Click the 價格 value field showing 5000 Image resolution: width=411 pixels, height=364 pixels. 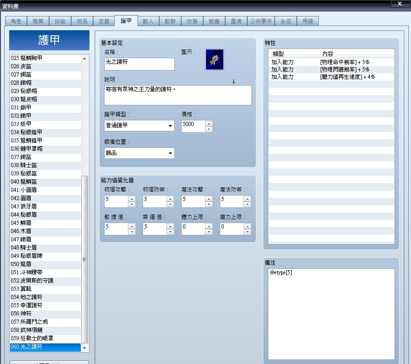[194, 126]
